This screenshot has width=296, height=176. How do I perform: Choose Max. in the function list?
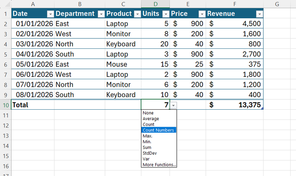(159, 136)
